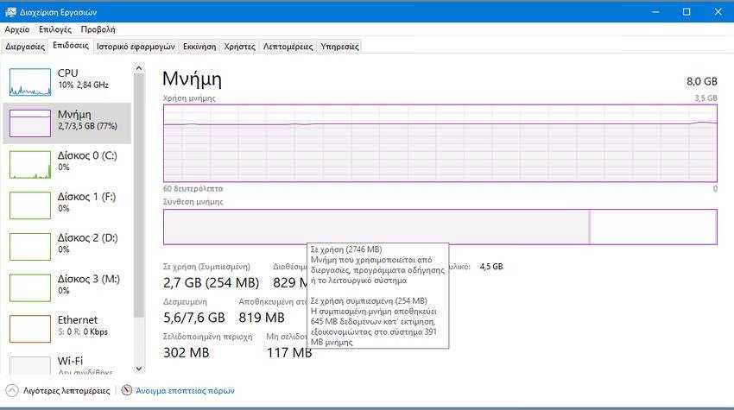734x410 pixels.
Task: Switch to the Υπηρεσίες tab
Action: click(x=340, y=47)
